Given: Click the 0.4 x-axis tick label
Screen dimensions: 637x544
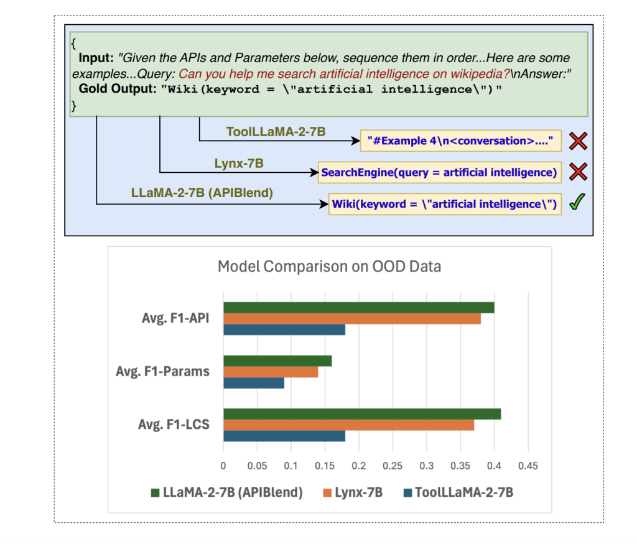Looking at the screenshot, I should (x=494, y=466).
